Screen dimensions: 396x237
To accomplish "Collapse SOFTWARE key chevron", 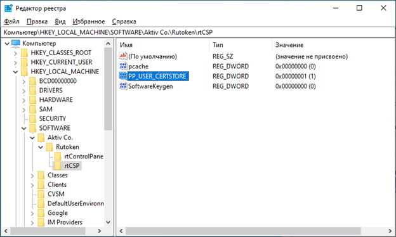I will pos(23,129).
